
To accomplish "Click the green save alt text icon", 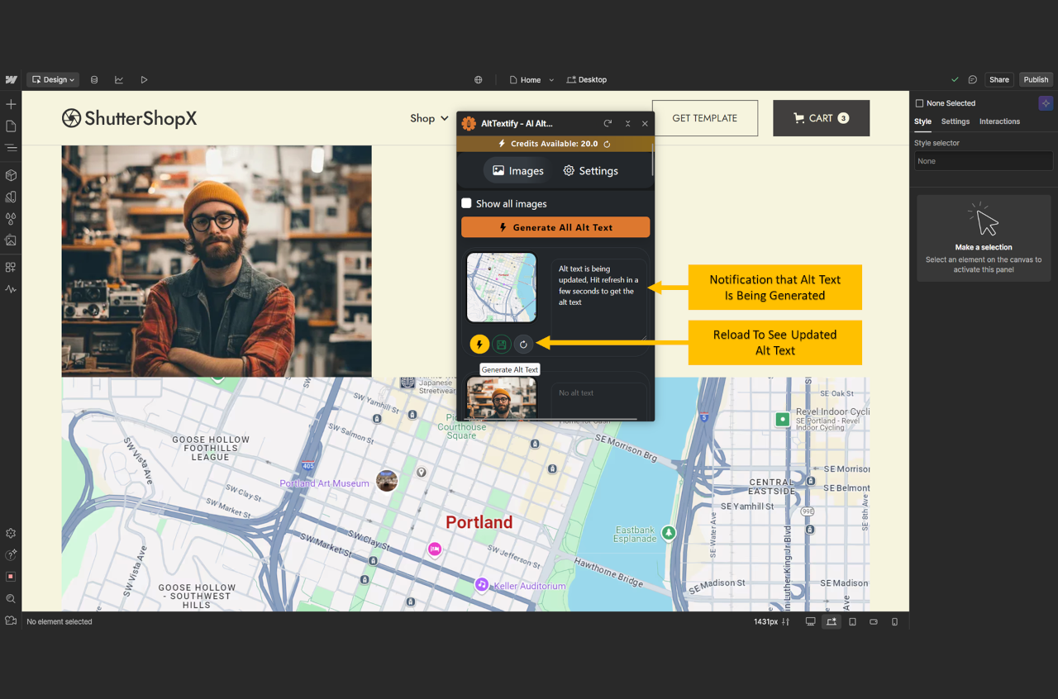I will [502, 345].
